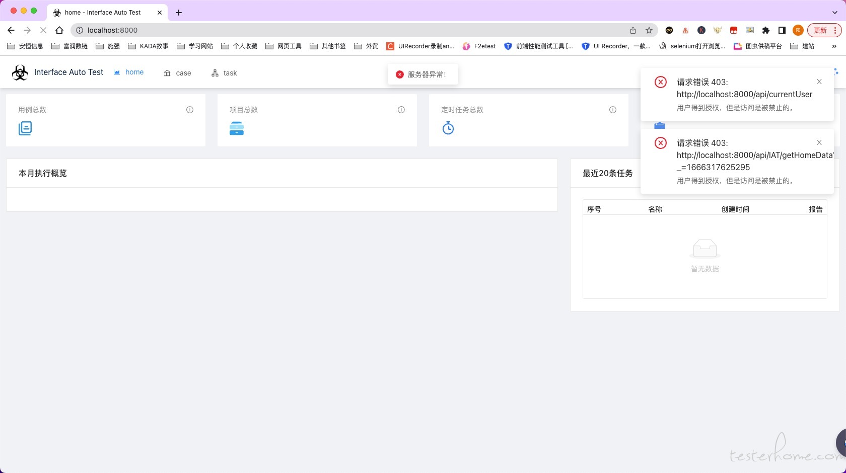The image size is (846, 473).
Task: Open the KADA故事 bookmark folder
Action: (148, 46)
